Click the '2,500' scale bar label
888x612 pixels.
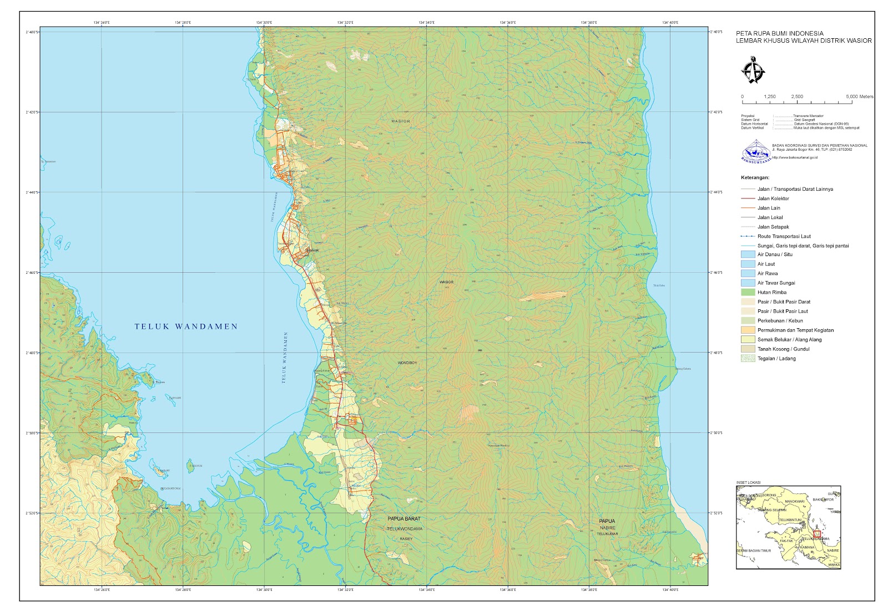797,96
